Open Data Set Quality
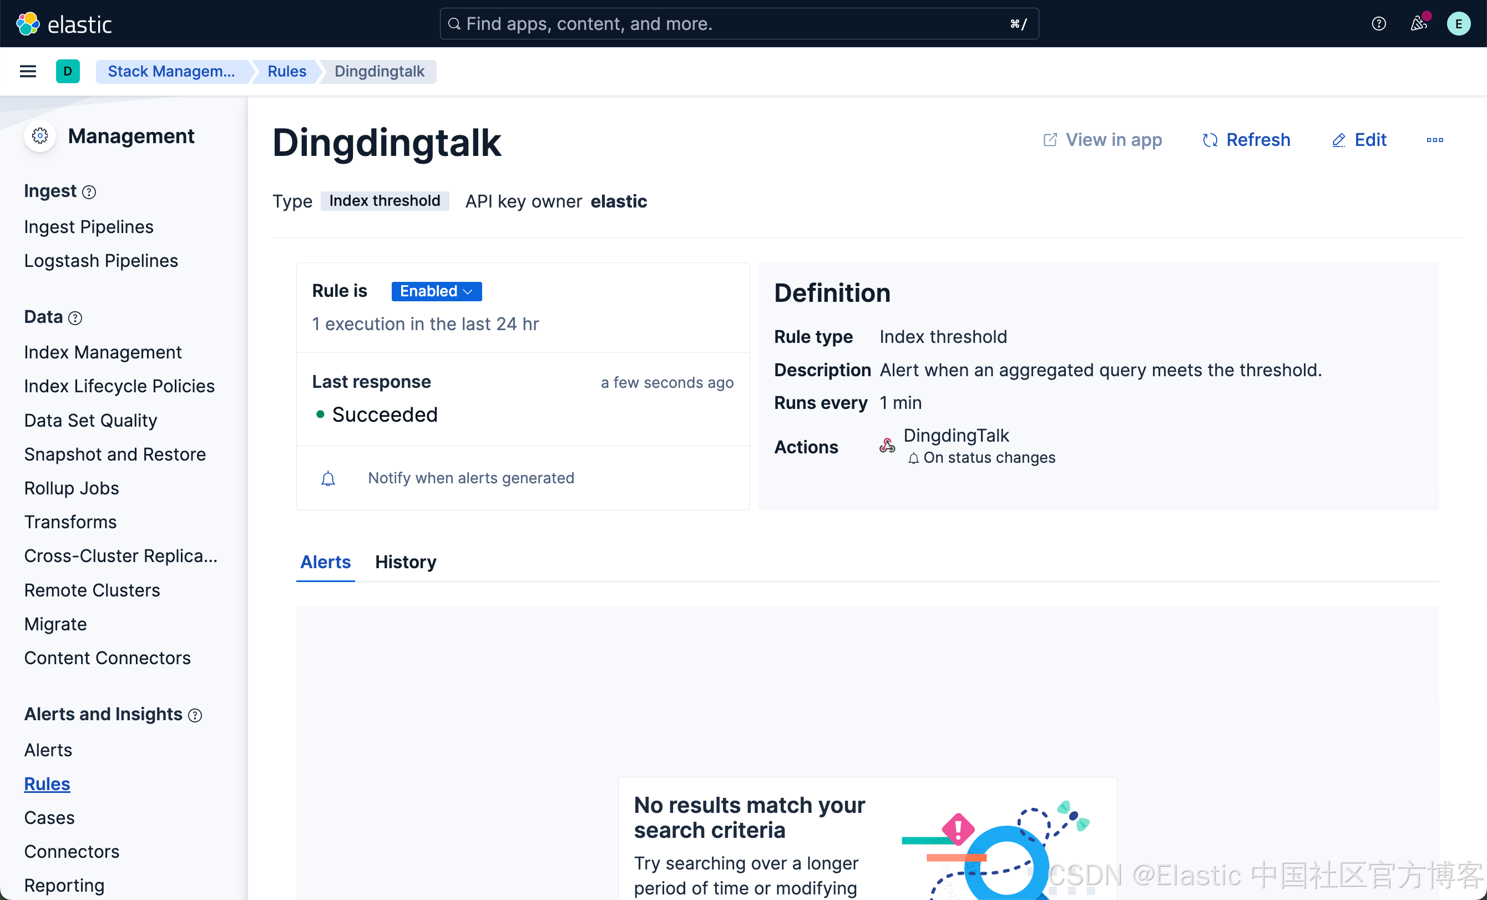Image resolution: width=1487 pixels, height=900 pixels. pyautogui.click(x=90, y=420)
